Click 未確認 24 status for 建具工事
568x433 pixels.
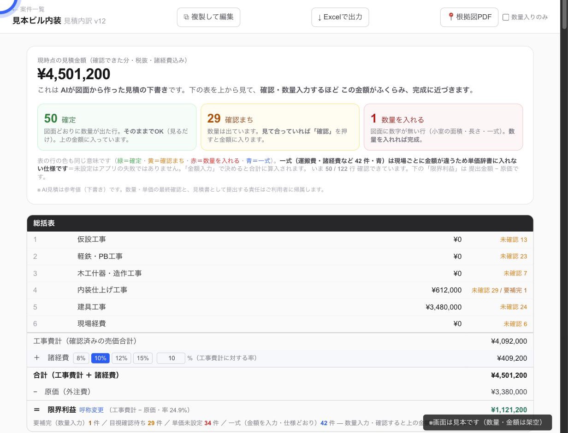pyautogui.click(x=513, y=307)
